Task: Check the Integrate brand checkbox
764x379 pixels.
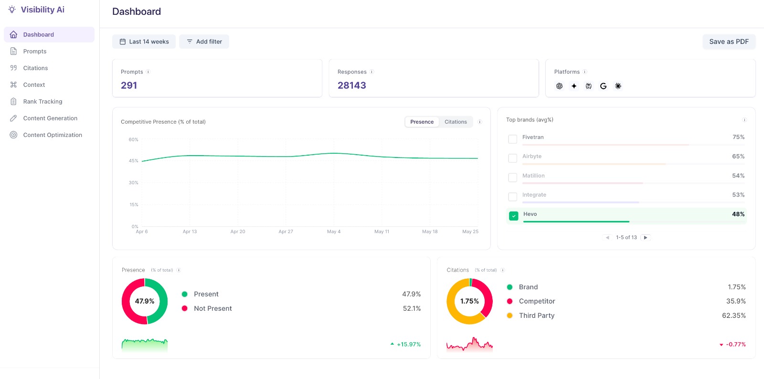Action: coord(513,197)
